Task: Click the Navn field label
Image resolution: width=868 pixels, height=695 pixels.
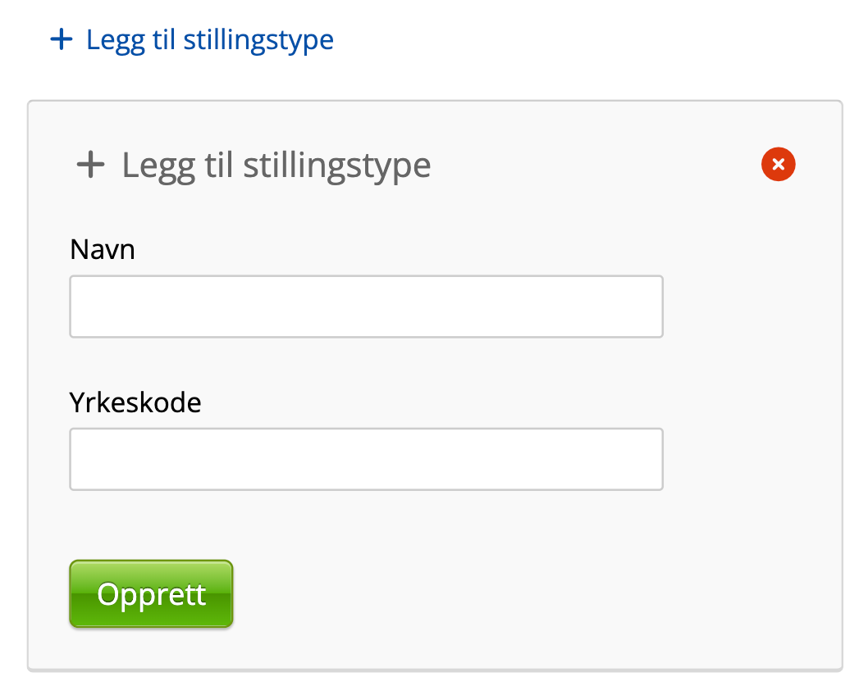Action: [103, 249]
